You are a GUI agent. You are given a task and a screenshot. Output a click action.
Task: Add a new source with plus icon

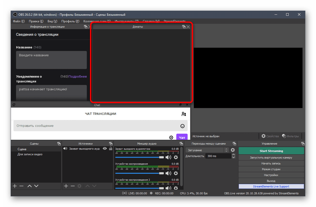click(66, 186)
